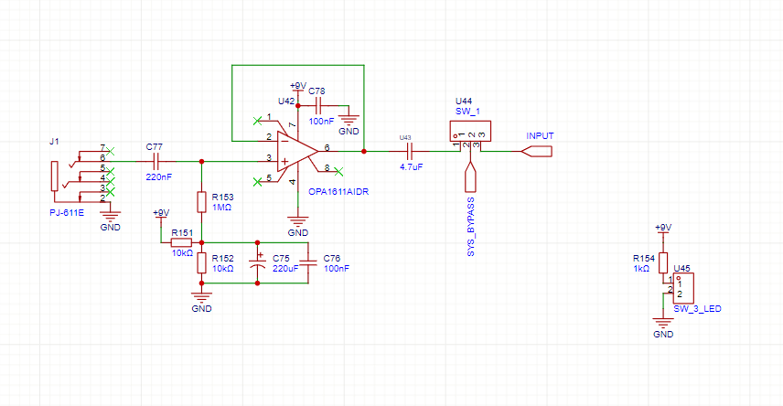Click the J1 audio jack symbol
Image resolution: width=783 pixels, height=406 pixels.
(56, 176)
